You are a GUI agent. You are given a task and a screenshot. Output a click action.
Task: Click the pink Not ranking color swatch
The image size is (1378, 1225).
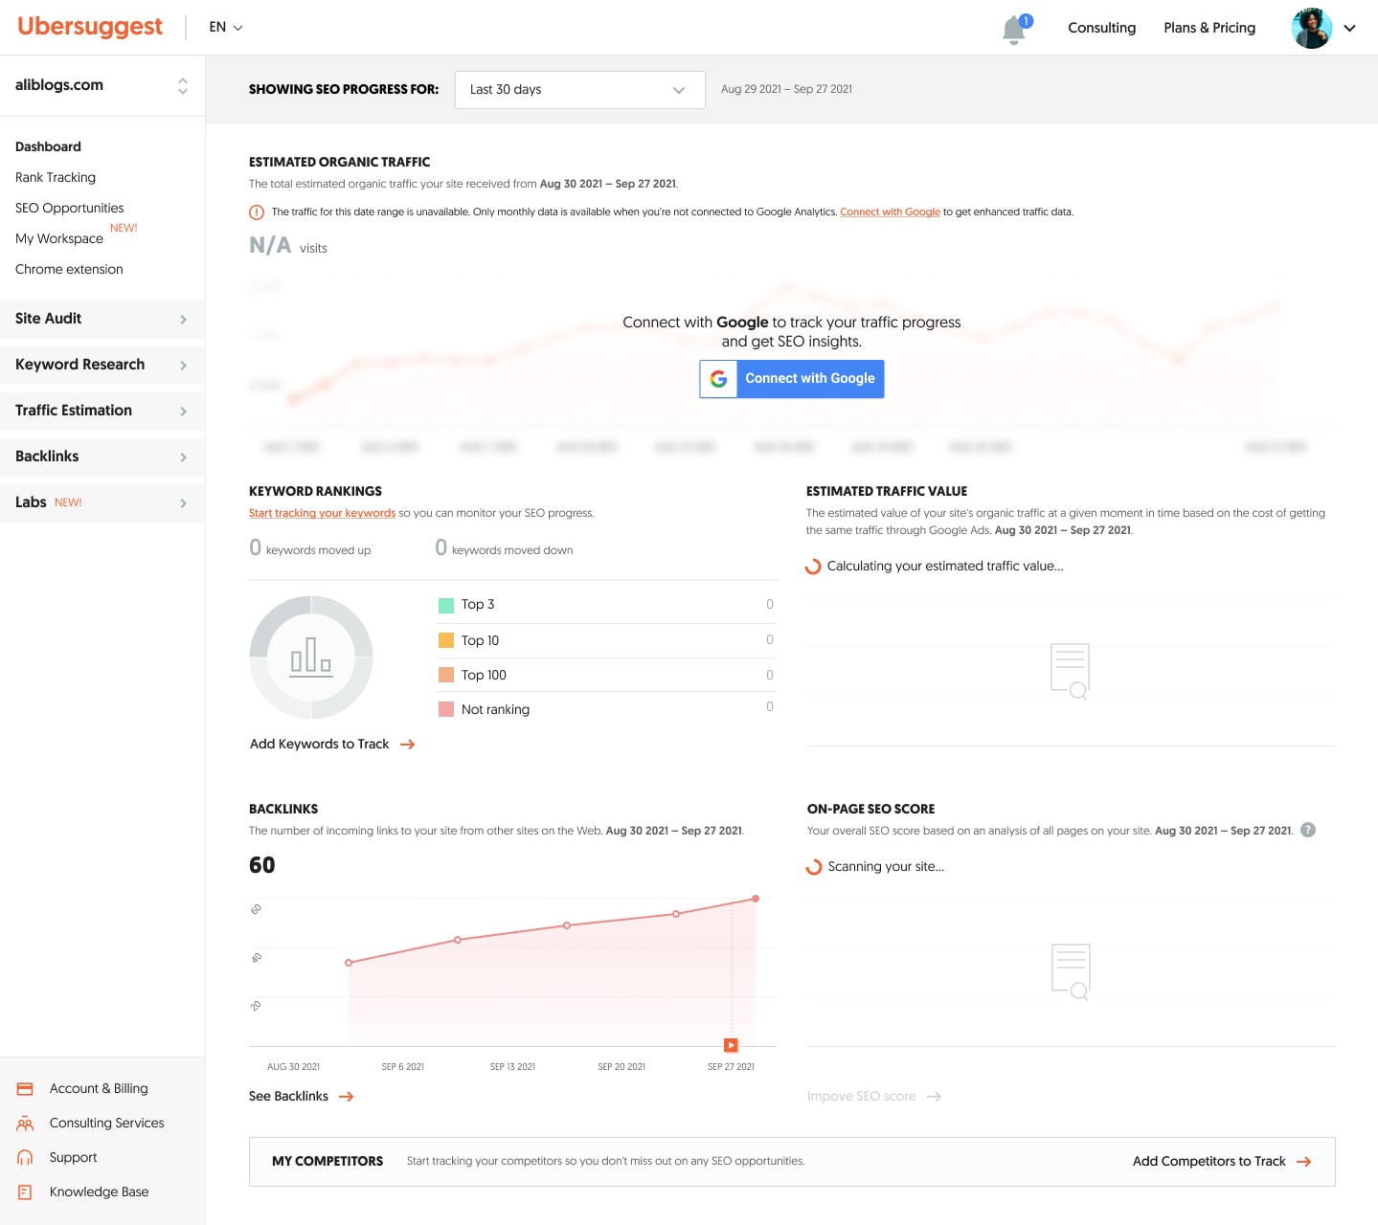[446, 710]
